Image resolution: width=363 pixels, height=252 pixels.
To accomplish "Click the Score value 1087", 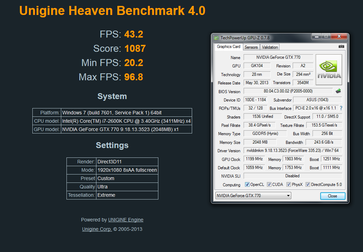I will click(135, 49).
